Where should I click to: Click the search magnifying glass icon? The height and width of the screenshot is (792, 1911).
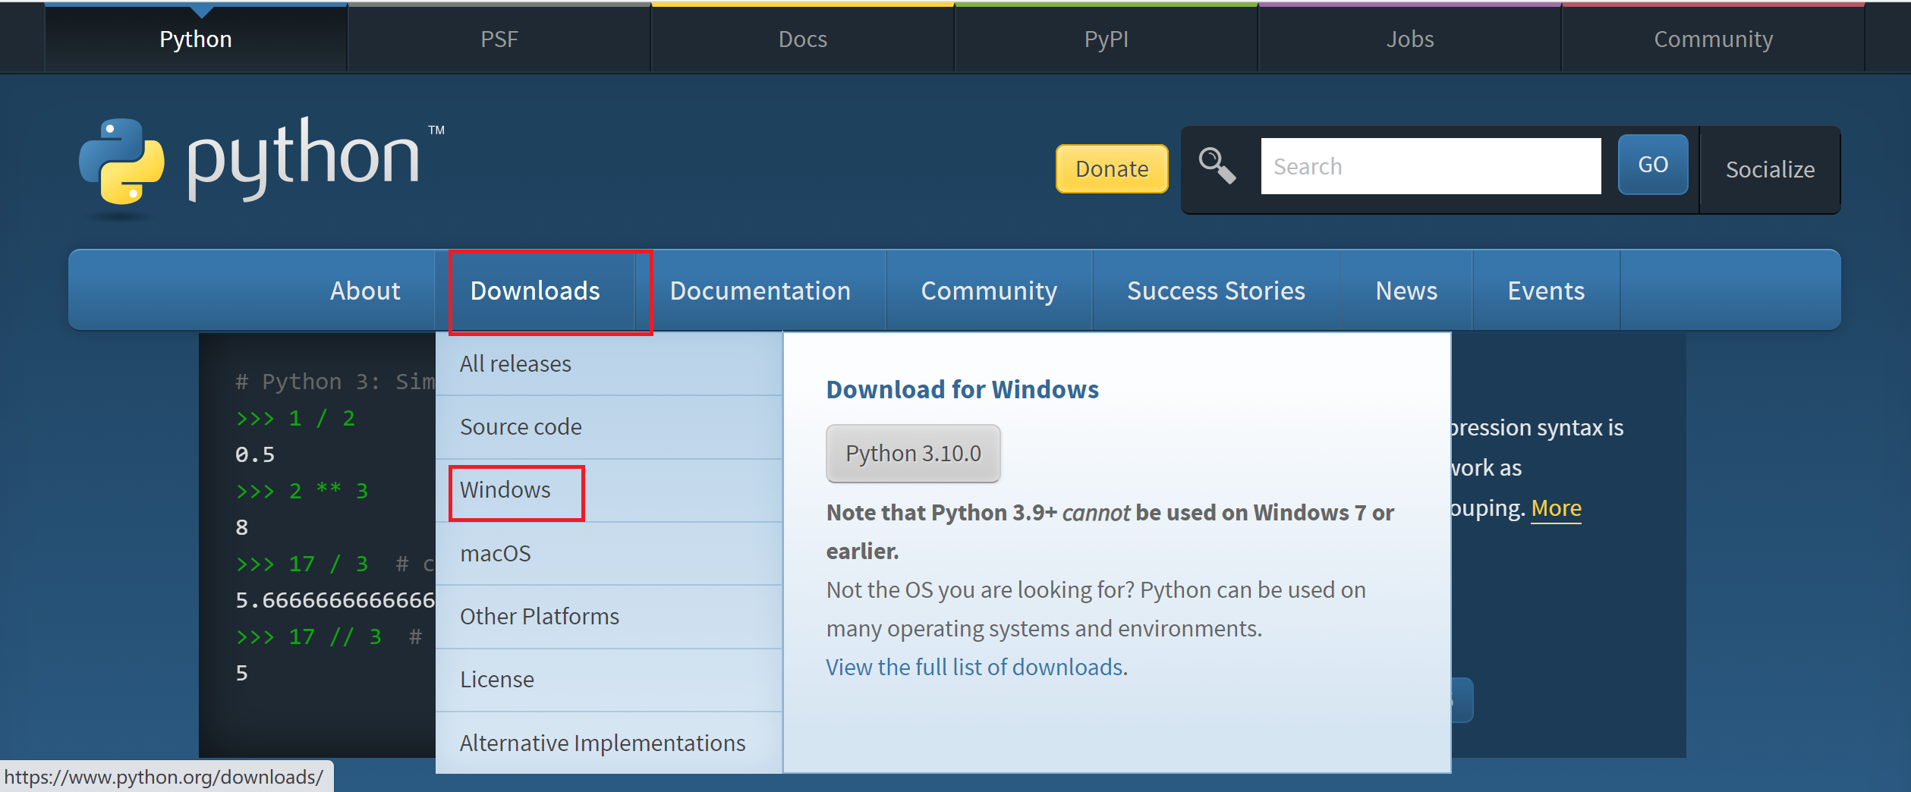1217,166
